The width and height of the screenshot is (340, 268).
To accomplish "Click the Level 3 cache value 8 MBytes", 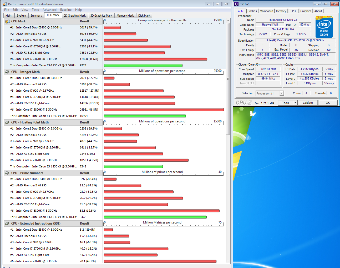I will coord(309,83).
